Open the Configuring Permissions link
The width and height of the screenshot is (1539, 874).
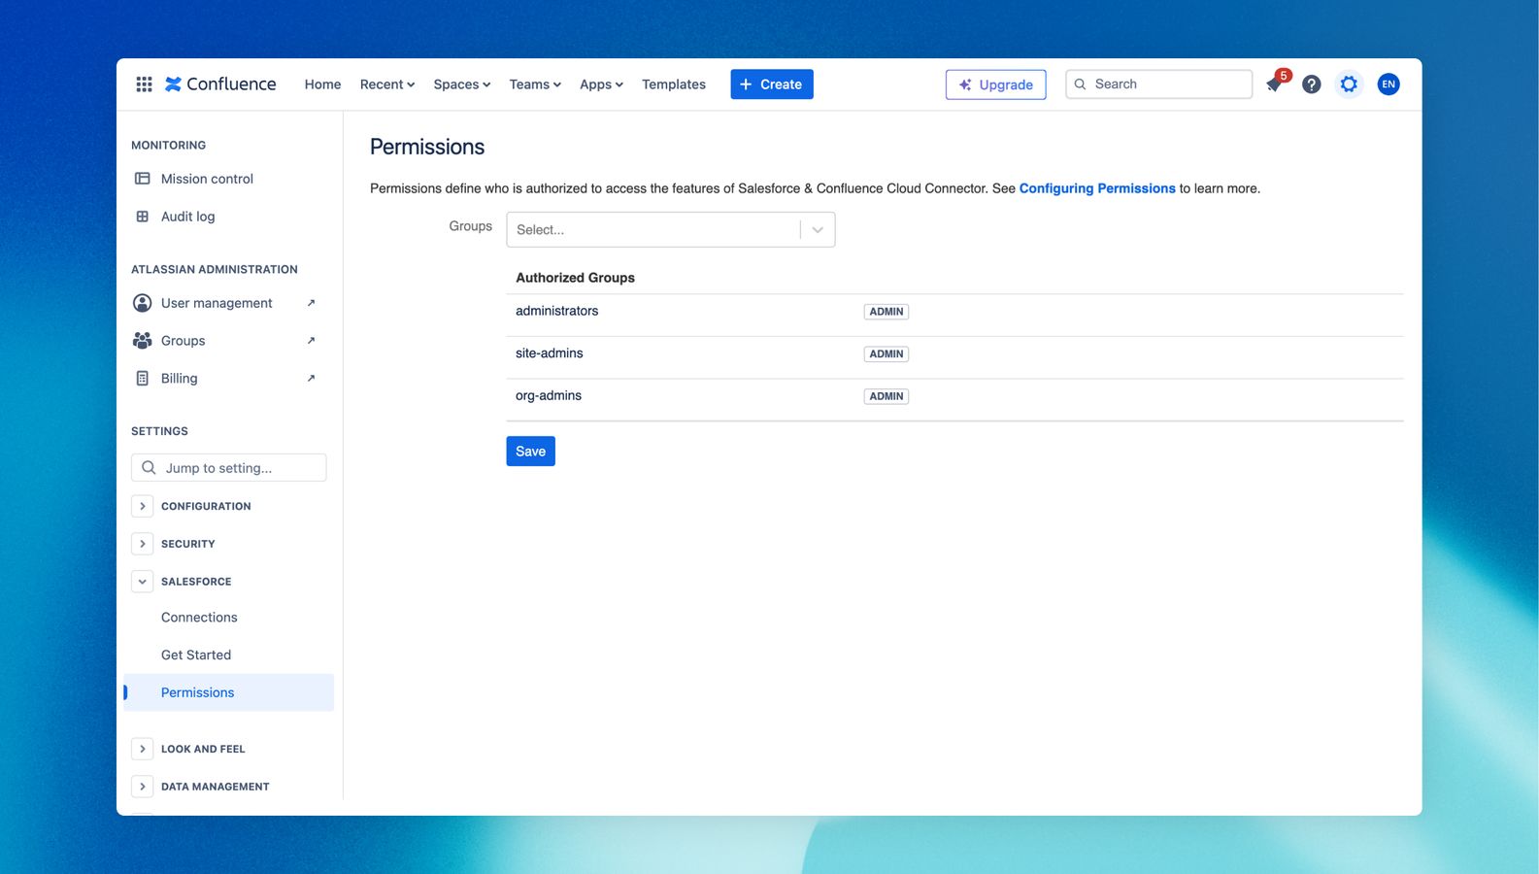(x=1097, y=188)
